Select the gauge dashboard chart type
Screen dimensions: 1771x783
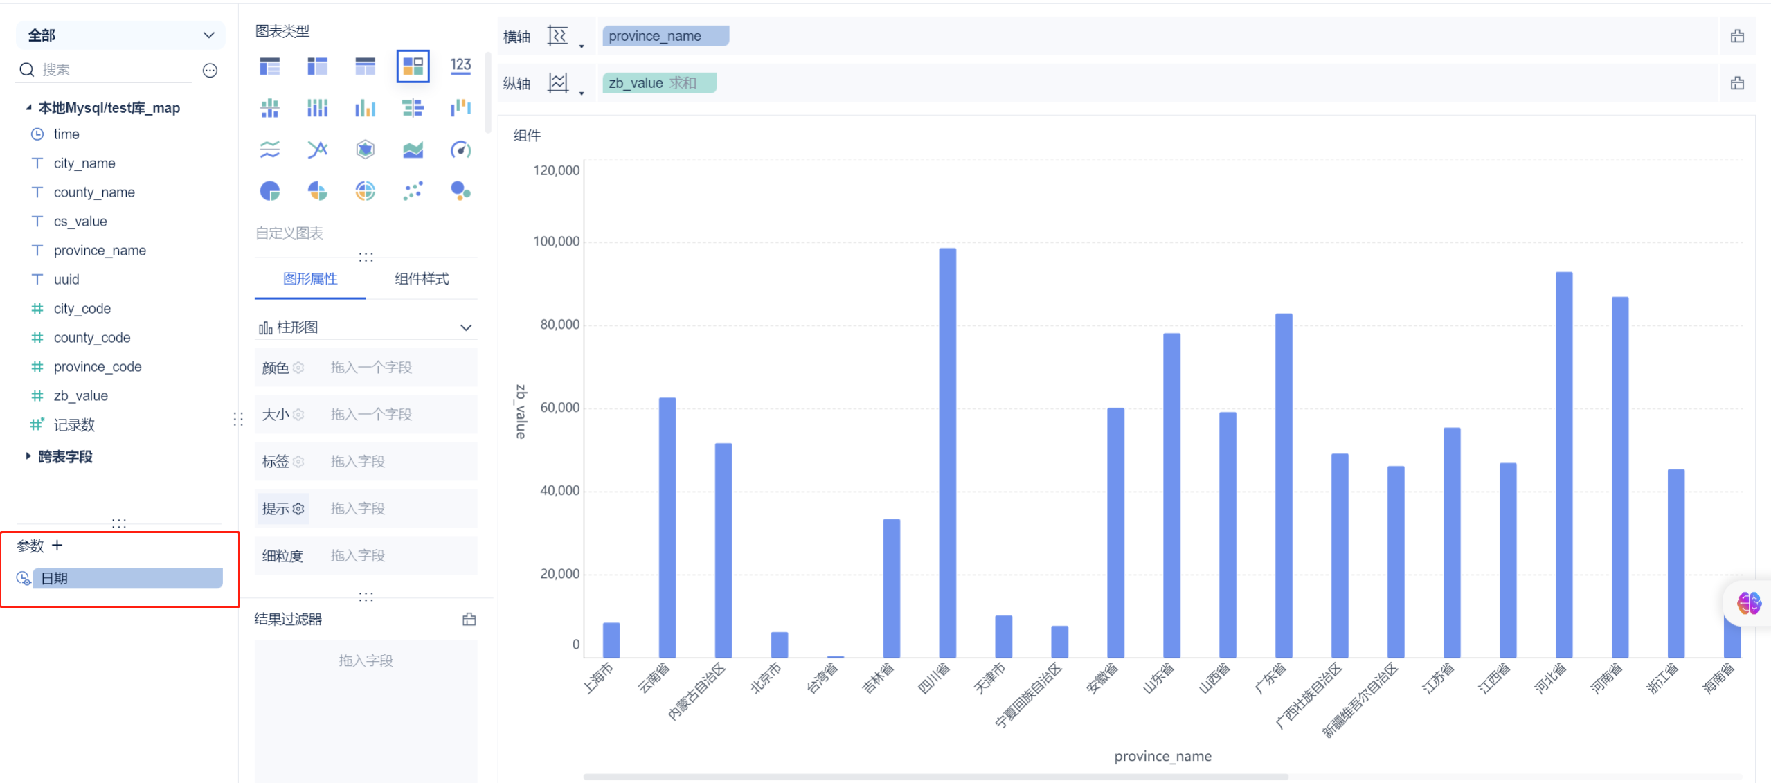tap(460, 150)
